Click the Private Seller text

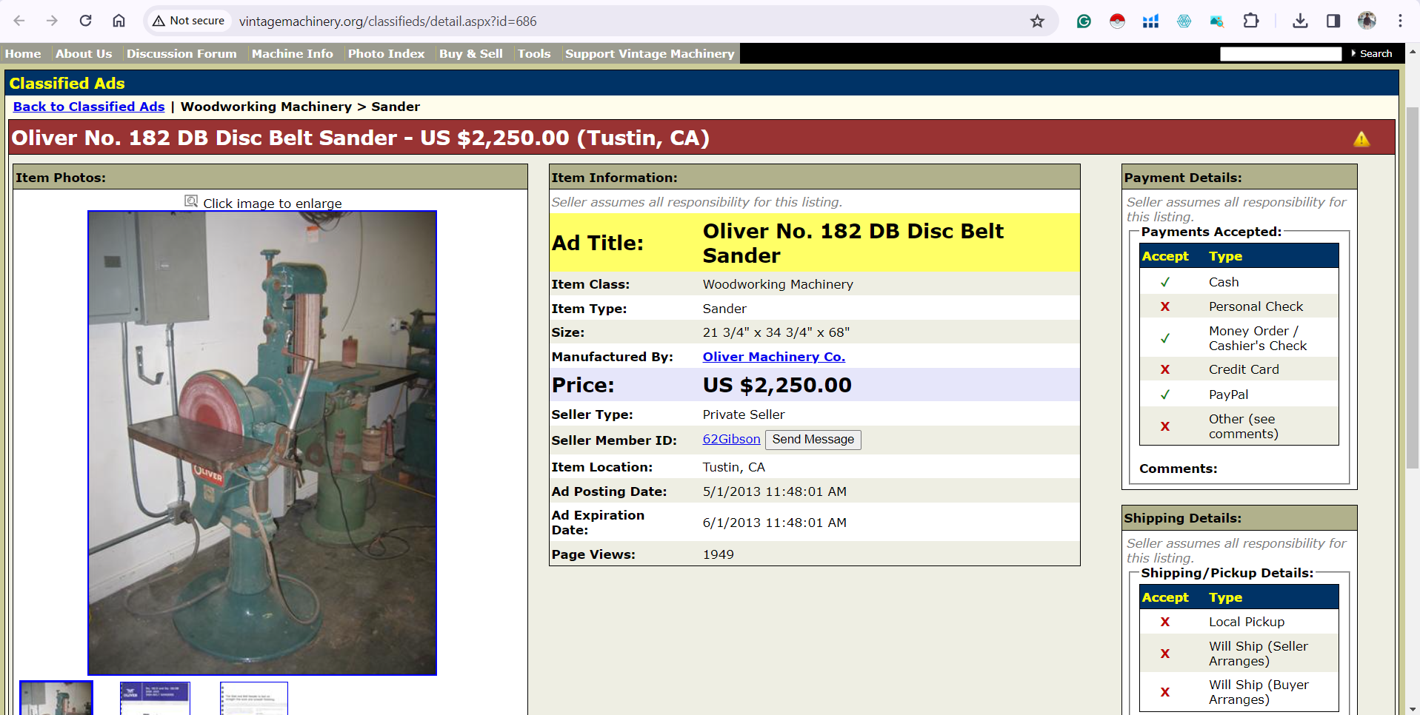click(x=743, y=414)
